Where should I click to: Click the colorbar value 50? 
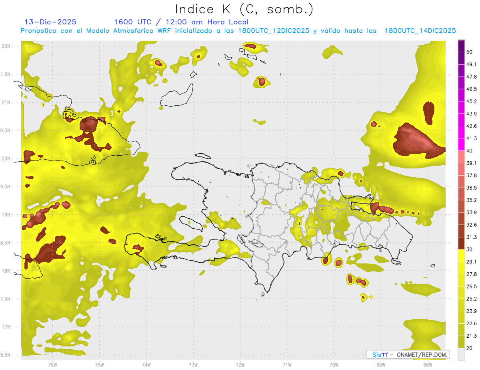470,52
